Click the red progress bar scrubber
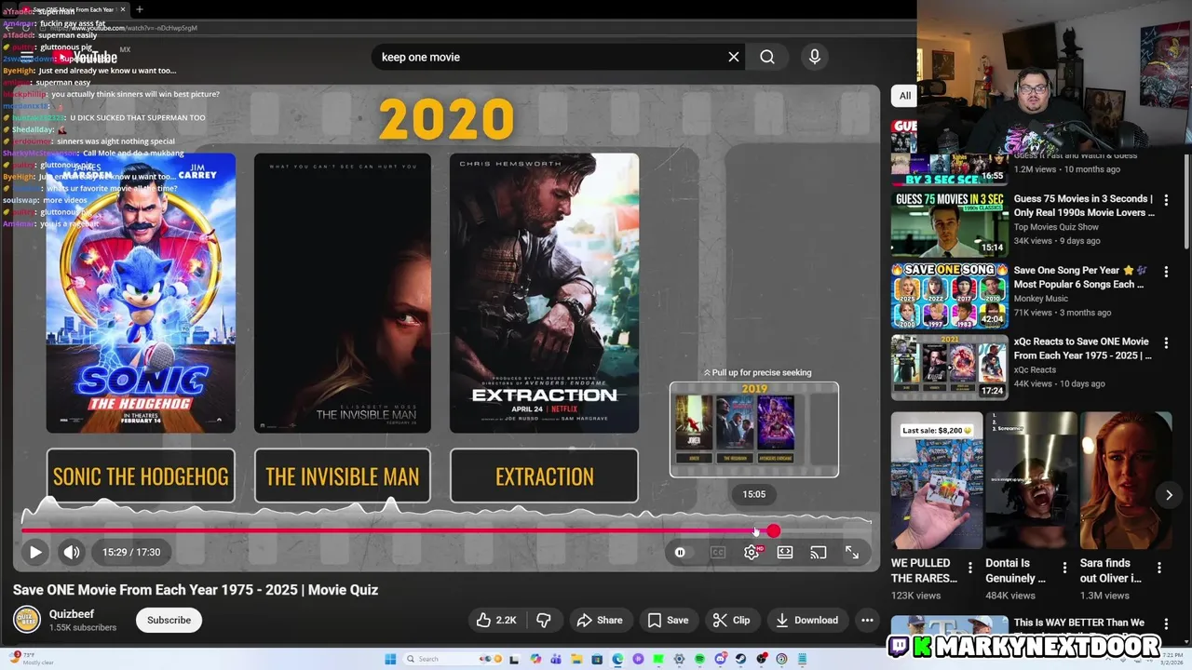 (x=774, y=530)
